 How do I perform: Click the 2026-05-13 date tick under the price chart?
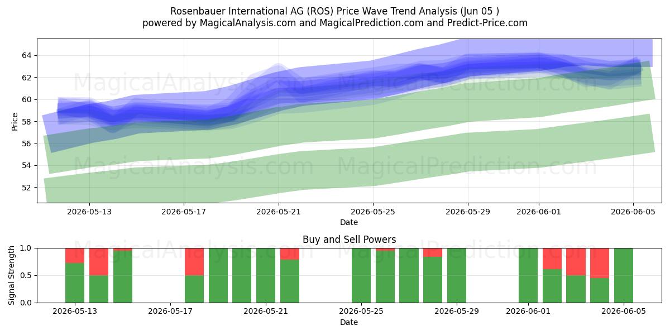click(89, 212)
